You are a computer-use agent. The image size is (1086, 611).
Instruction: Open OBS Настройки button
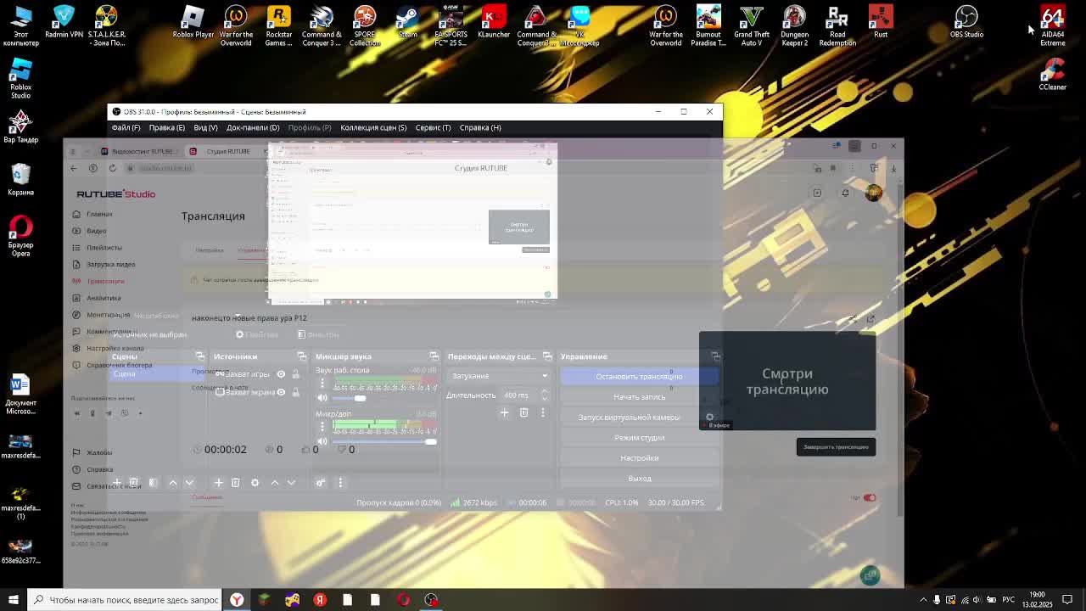(x=639, y=458)
